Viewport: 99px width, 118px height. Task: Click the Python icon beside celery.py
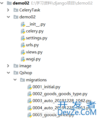point(23,31)
